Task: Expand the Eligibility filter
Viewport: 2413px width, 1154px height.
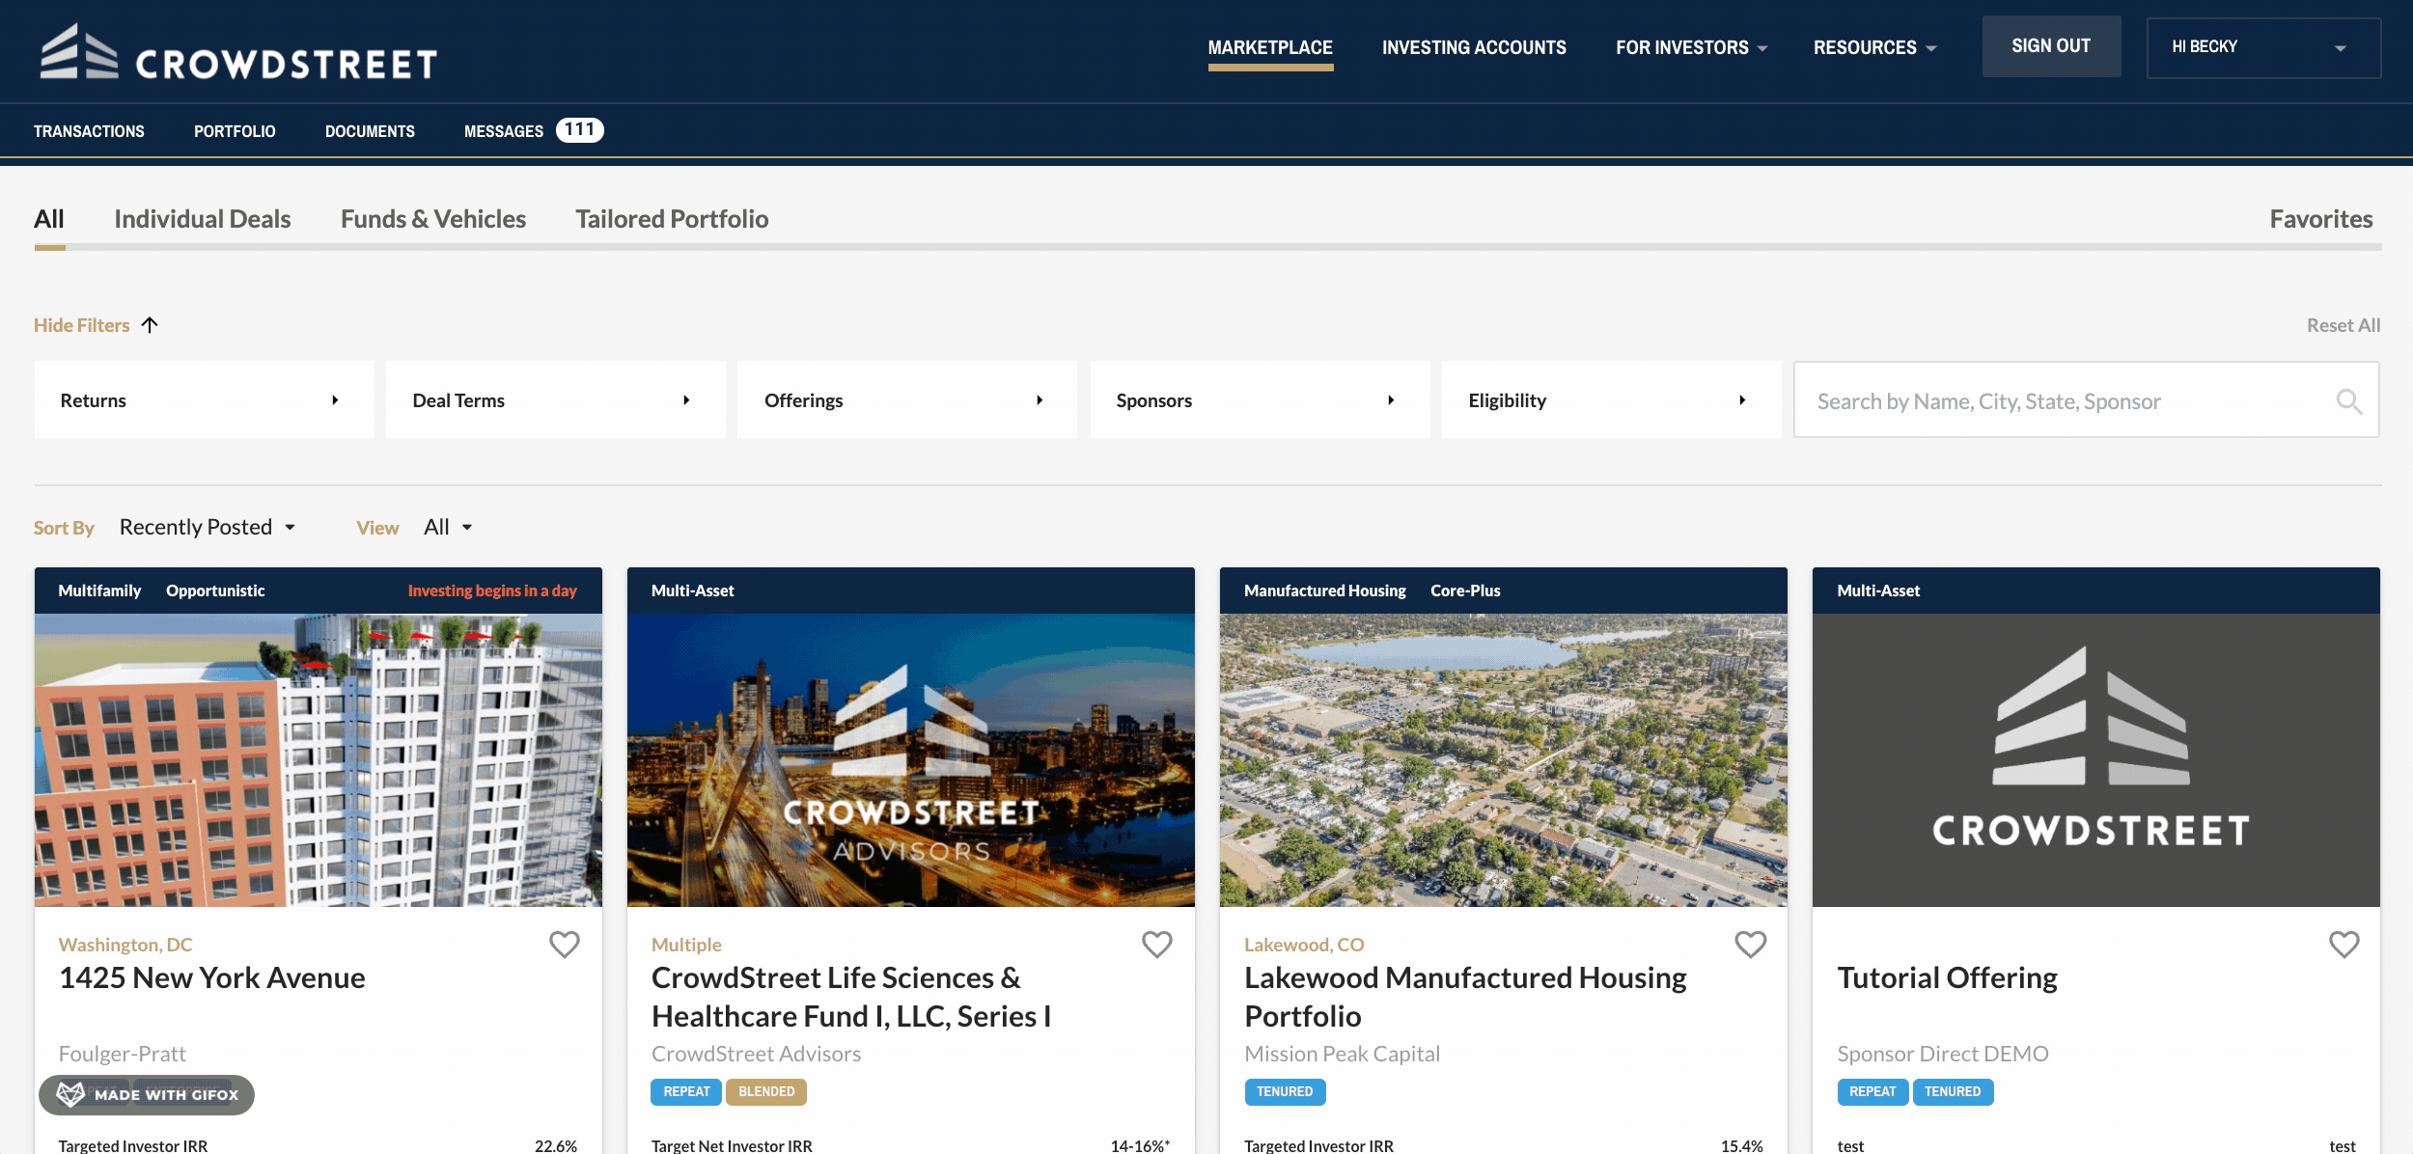Action: [1611, 399]
